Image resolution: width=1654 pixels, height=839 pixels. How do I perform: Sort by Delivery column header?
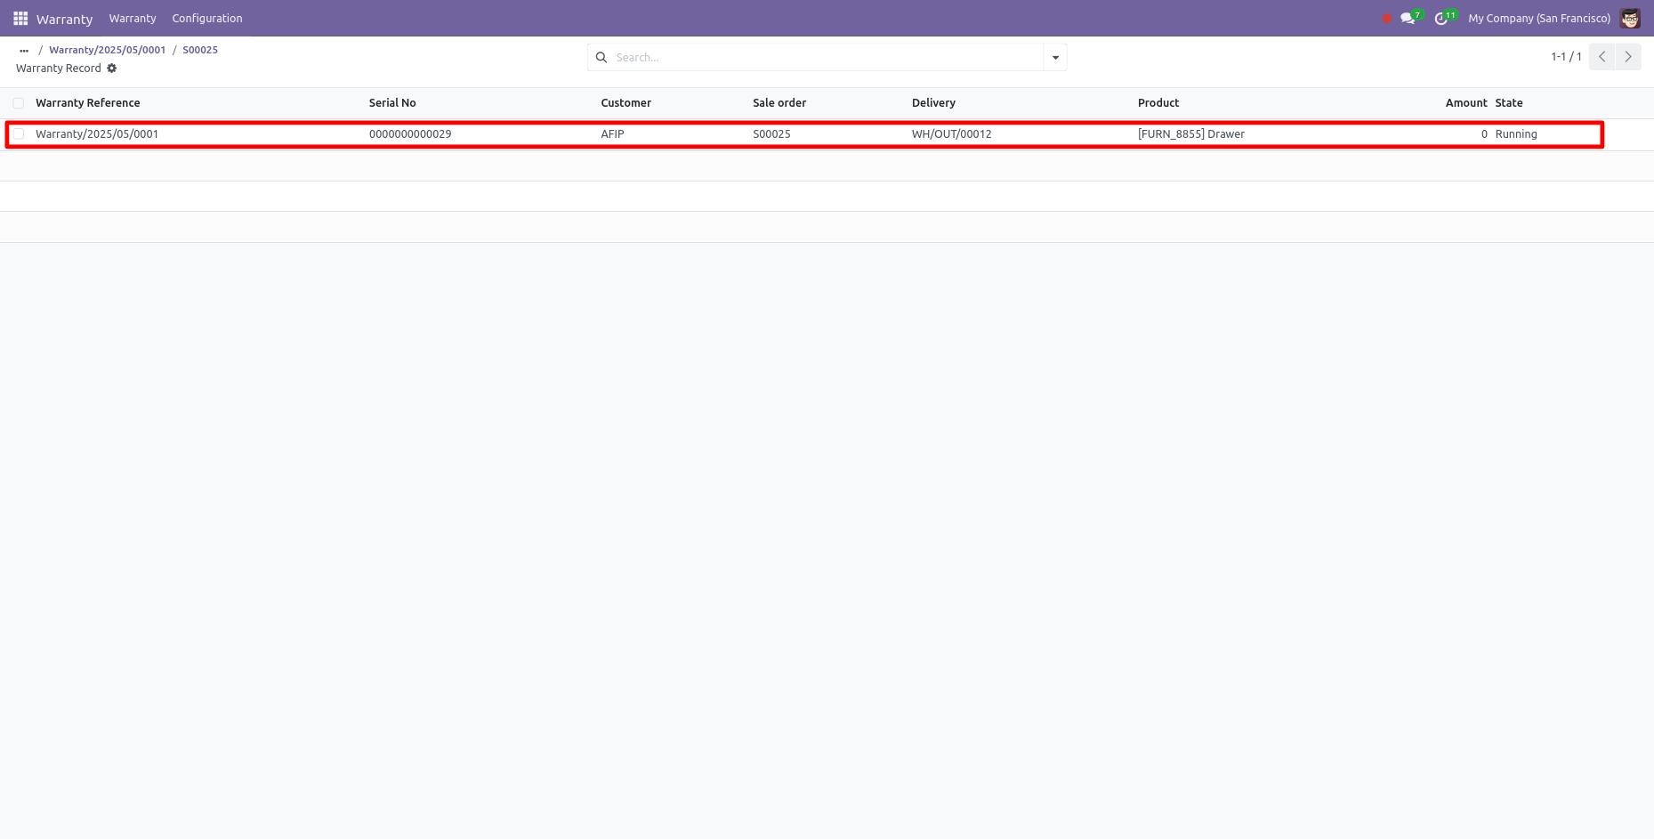(x=933, y=103)
